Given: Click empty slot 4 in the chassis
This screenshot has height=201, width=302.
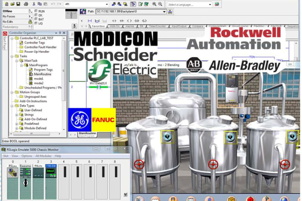Looking at the screenshot, I should (64, 181).
